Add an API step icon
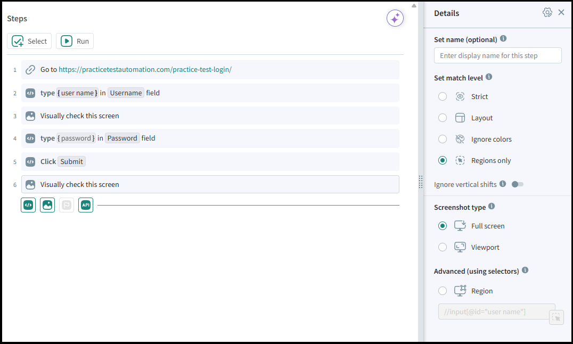573x344 pixels. [x=86, y=205]
